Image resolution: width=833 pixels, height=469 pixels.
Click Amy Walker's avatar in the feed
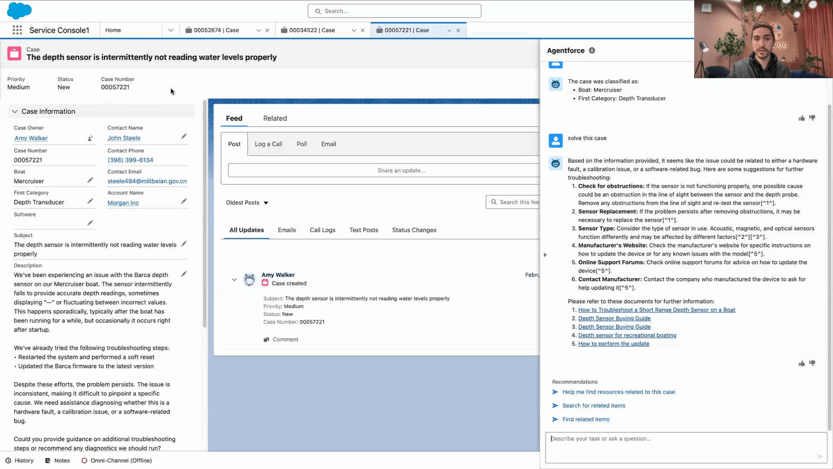tap(249, 279)
